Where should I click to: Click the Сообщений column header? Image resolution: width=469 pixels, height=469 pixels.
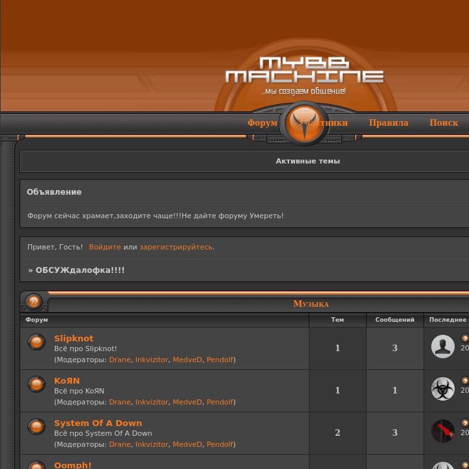pos(395,320)
